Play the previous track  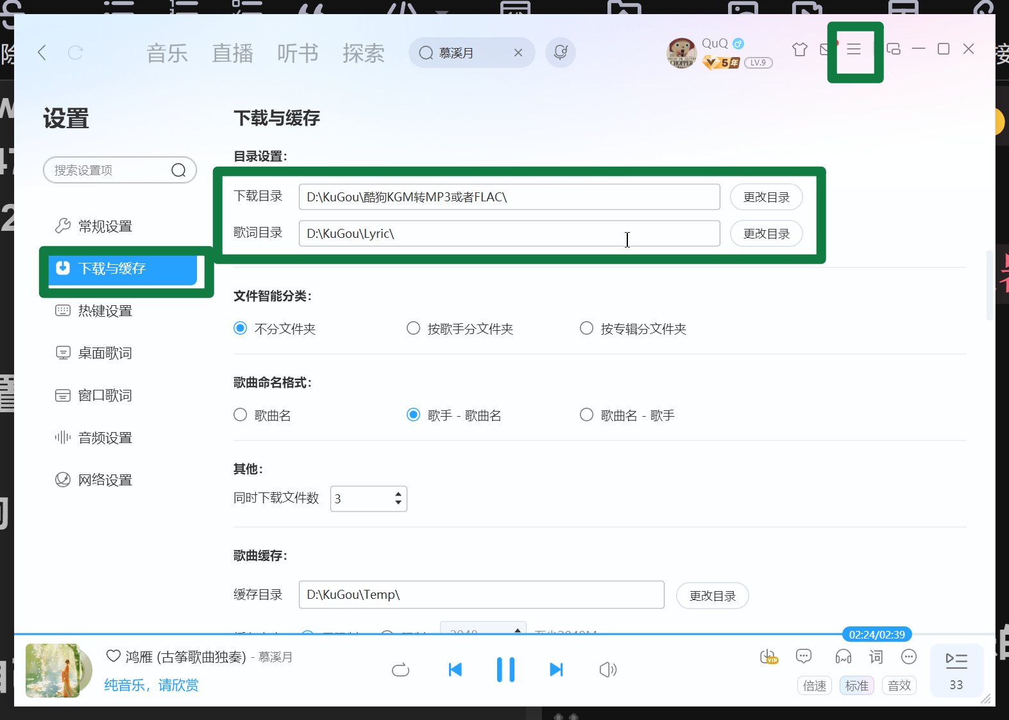455,670
